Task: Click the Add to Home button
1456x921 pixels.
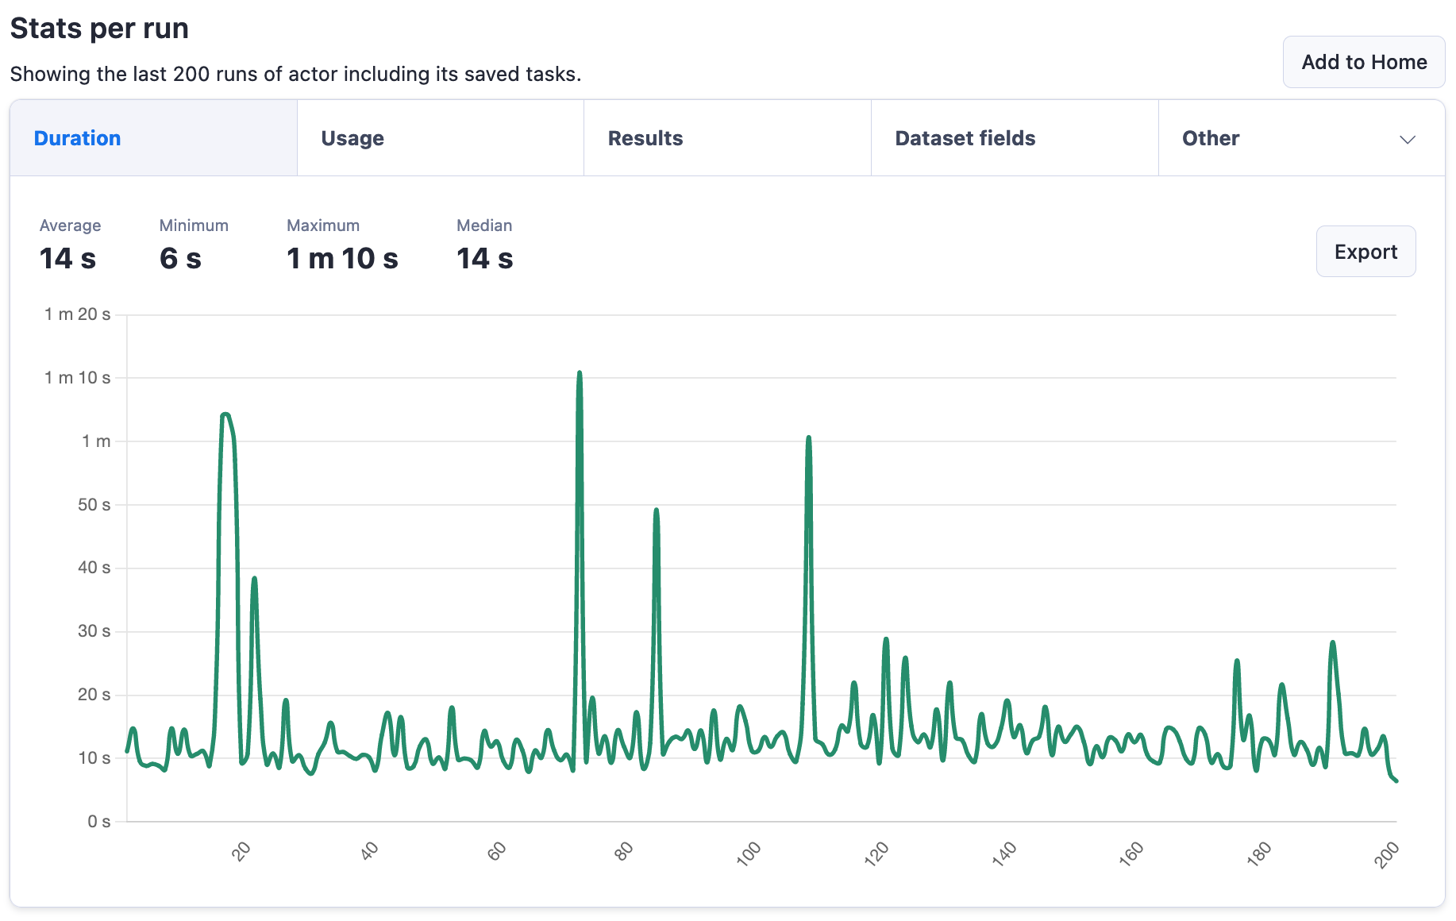Action: pos(1363,62)
